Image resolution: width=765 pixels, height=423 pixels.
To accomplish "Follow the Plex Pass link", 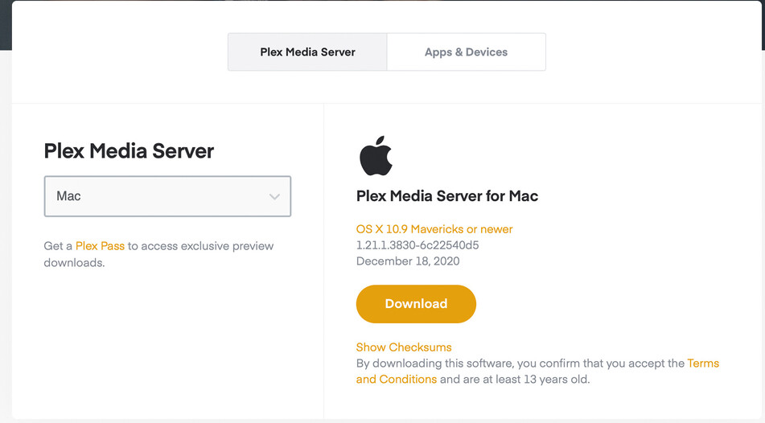I will pos(100,246).
